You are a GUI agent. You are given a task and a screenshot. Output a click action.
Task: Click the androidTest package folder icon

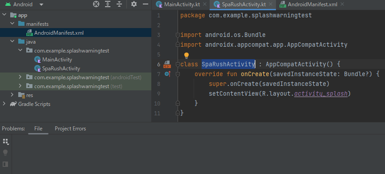pos(29,77)
